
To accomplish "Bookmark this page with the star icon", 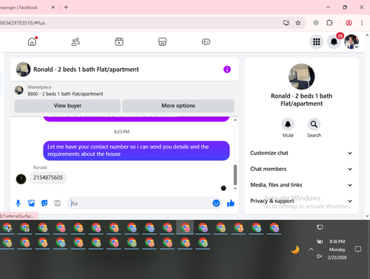I will point(298,23).
